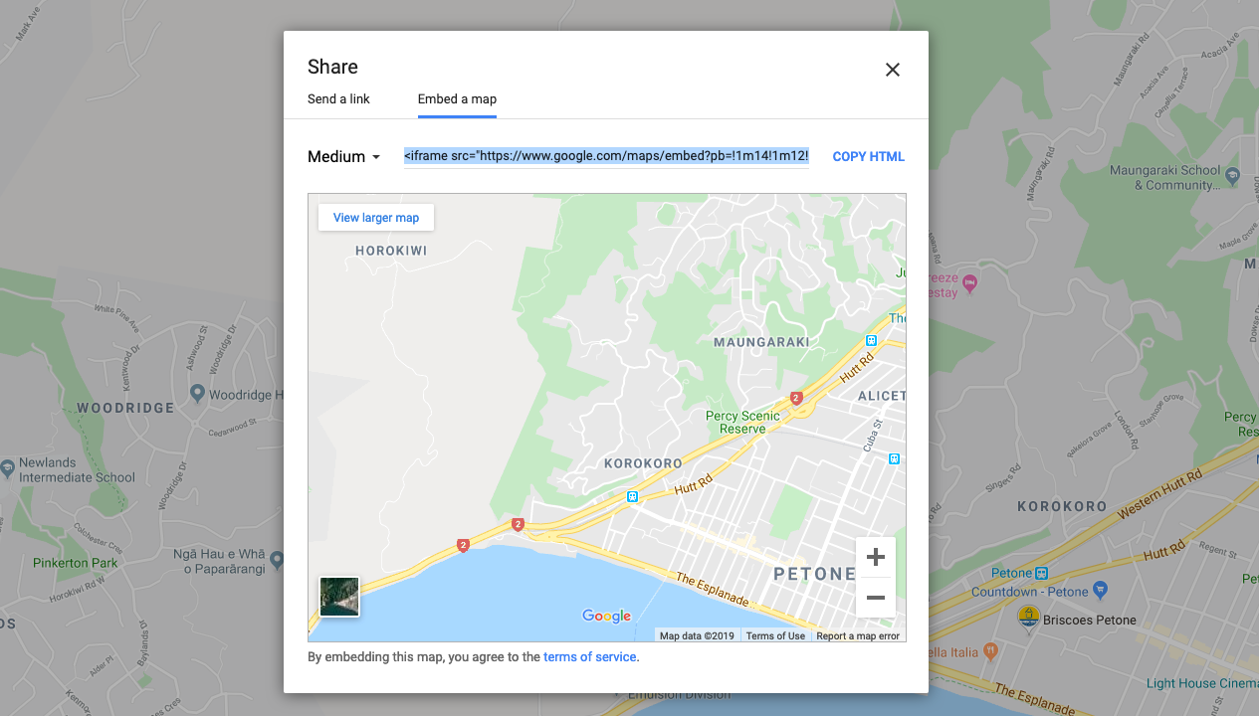Click the HOROKIWI label
1259x716 pixels.
[391, 251]
